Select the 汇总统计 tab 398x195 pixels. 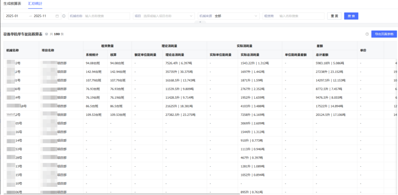tap(35, 3)
